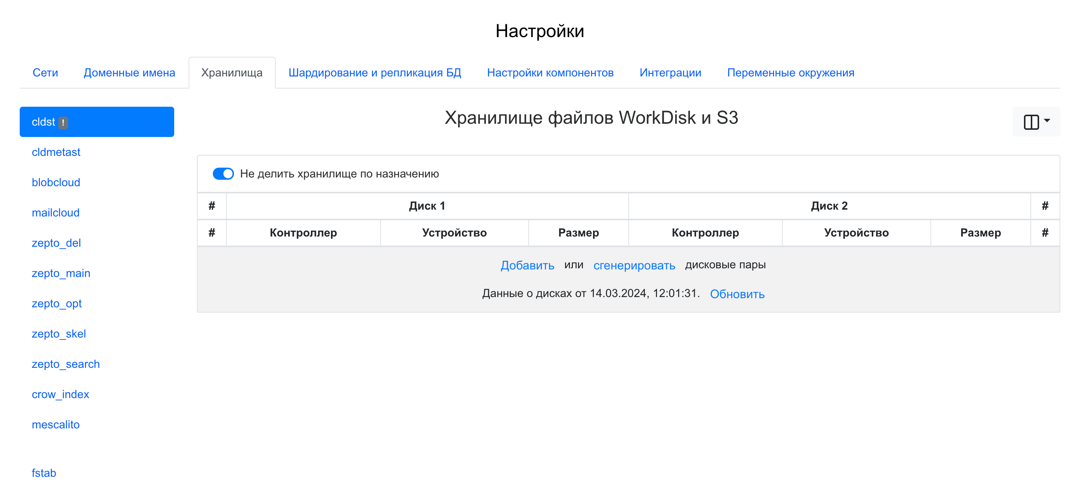
Task: Select the blobcloud storage item
Action: (x=56, y=182)
